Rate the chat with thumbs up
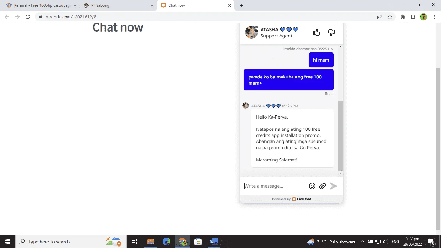The height and width of the screenshot is (248, 441). [x=316, y=32]
